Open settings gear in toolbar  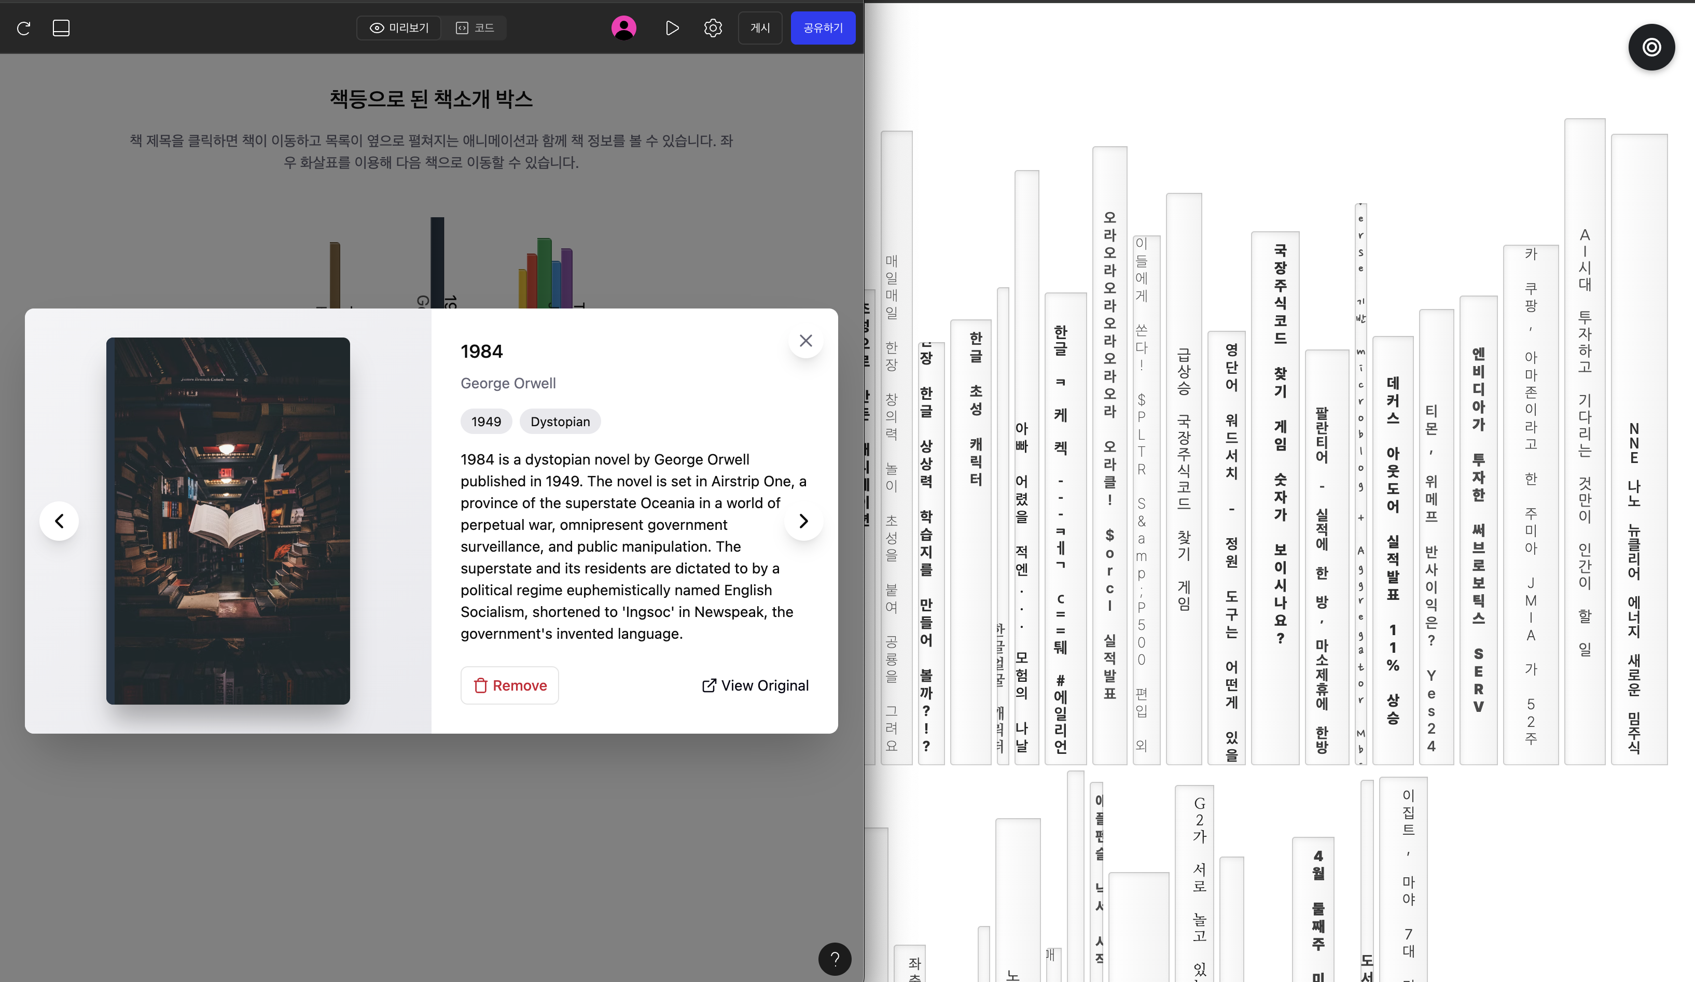713,28
